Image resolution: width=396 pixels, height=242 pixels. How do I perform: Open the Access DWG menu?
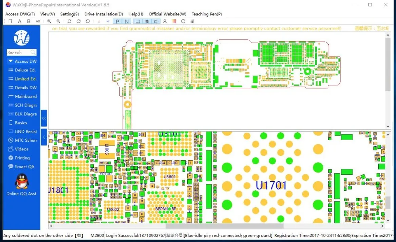pos(20,14)
